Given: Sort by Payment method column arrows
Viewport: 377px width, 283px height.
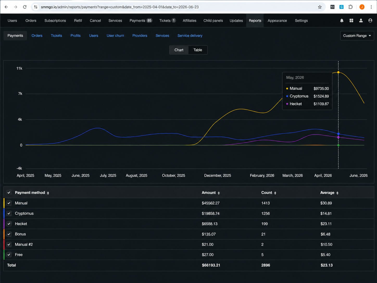Looking at the screenshot, I should pyautogui.click(x=48, y=193).
